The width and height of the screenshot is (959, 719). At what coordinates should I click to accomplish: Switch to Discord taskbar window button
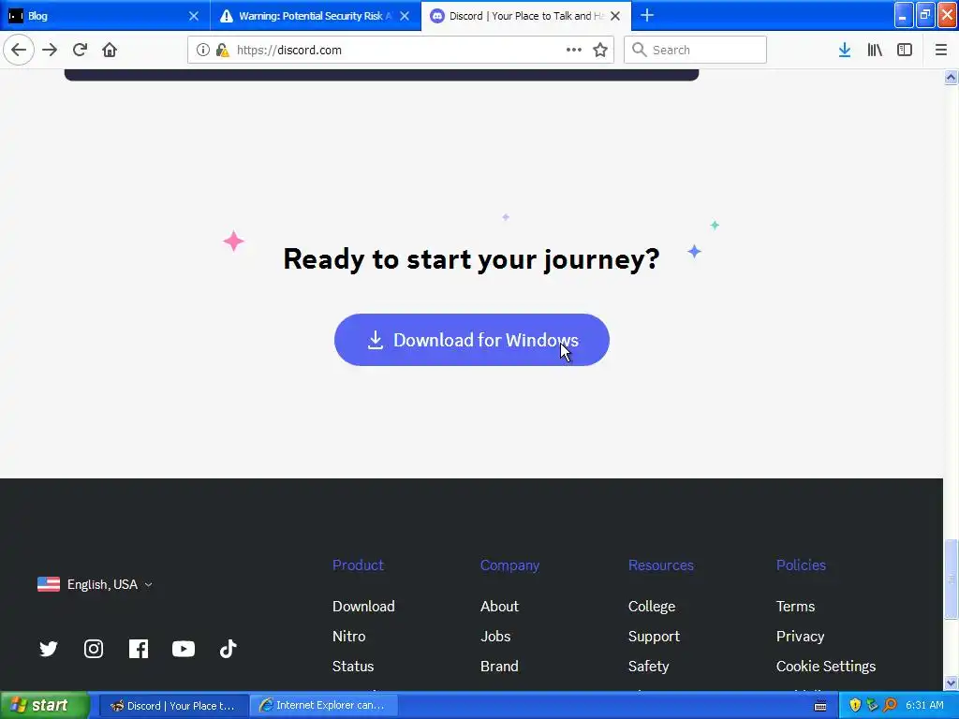tap(173, 706)
